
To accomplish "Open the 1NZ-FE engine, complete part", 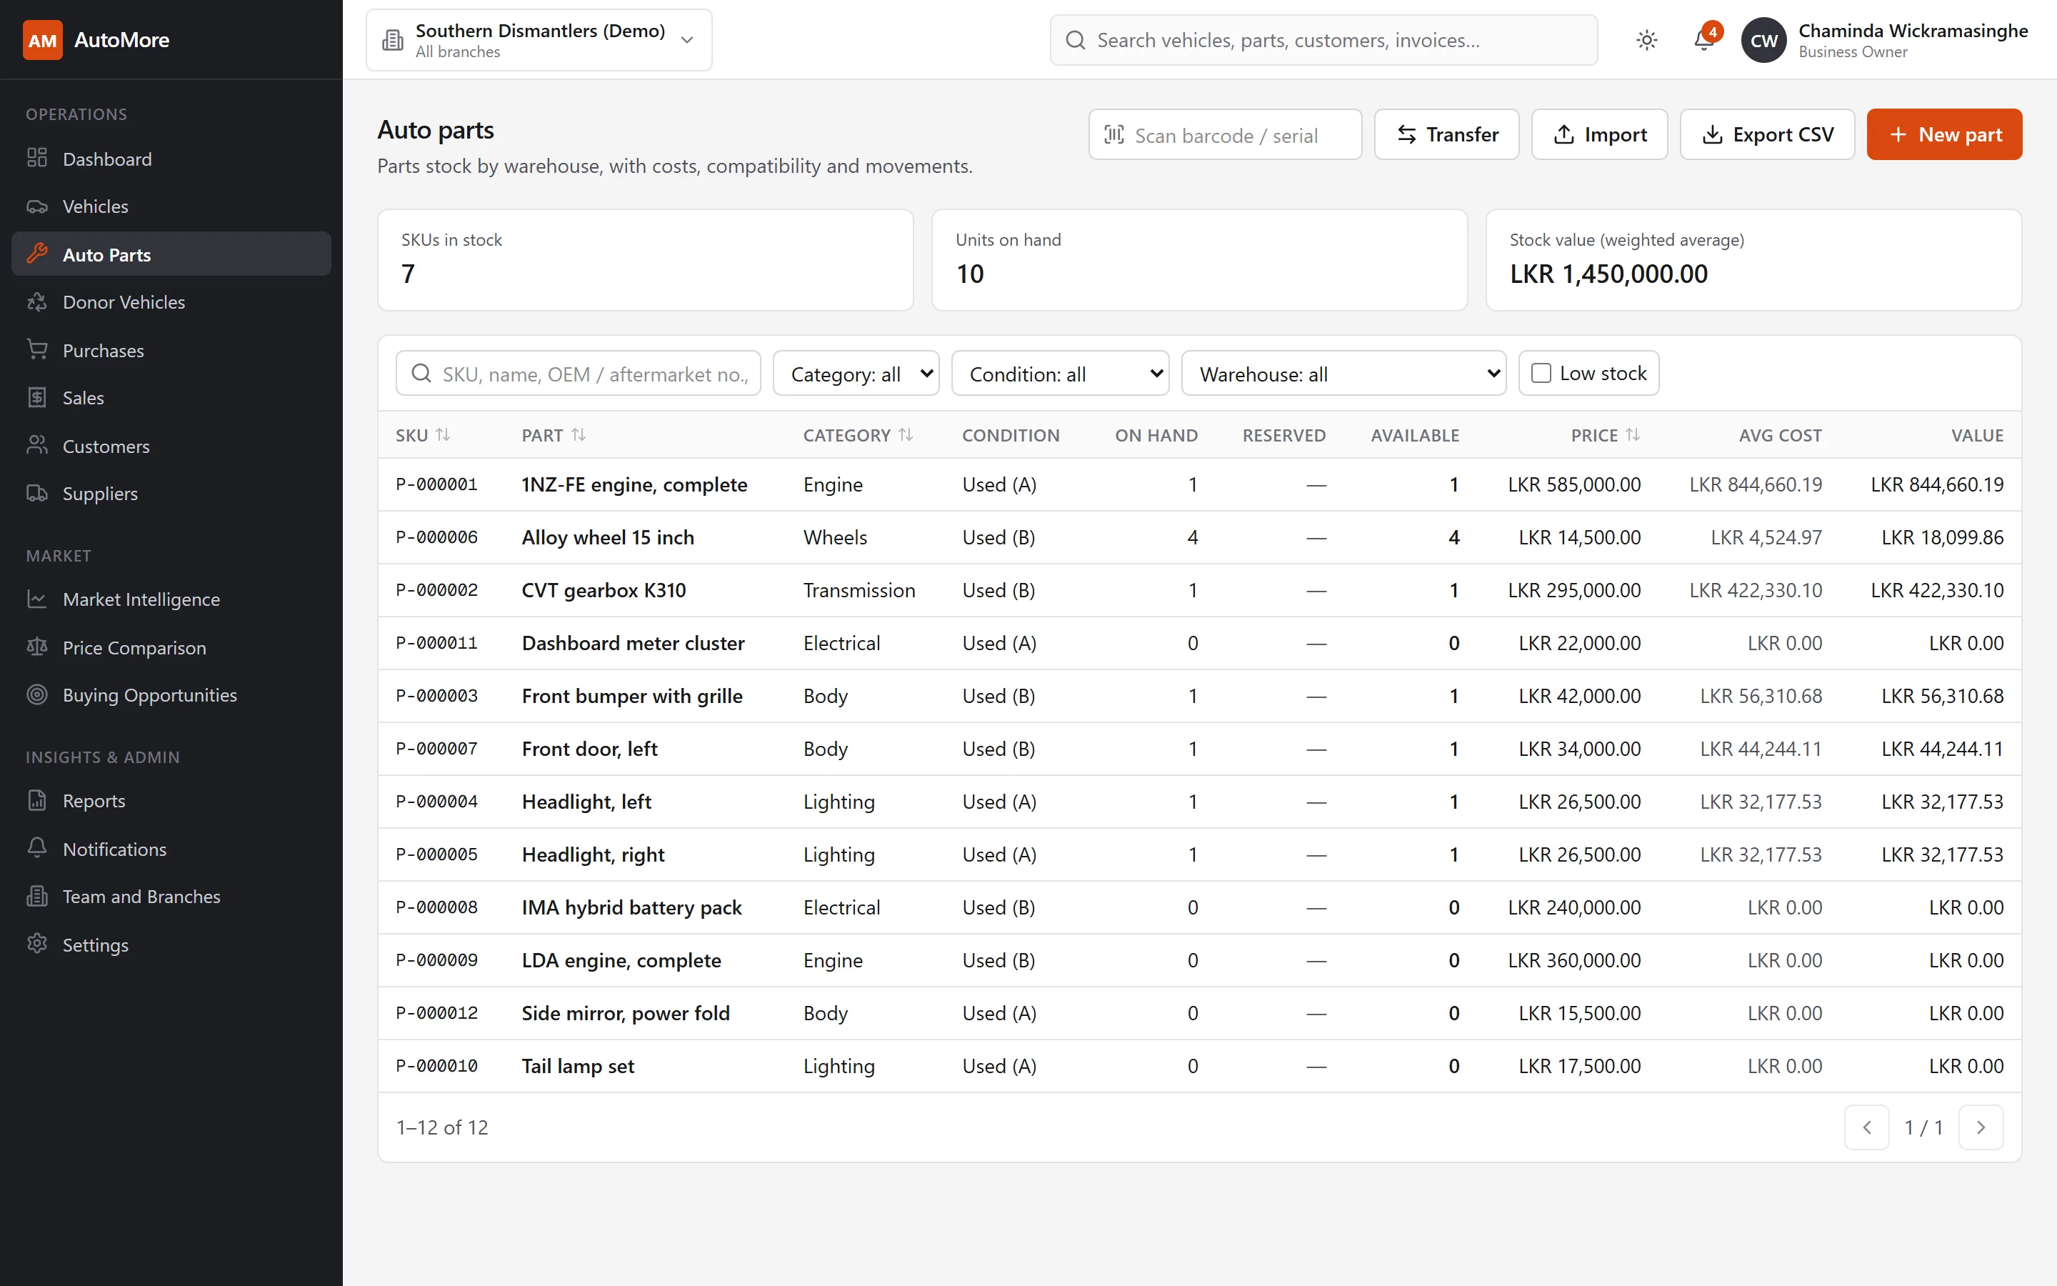I will (x=634, y=484).
